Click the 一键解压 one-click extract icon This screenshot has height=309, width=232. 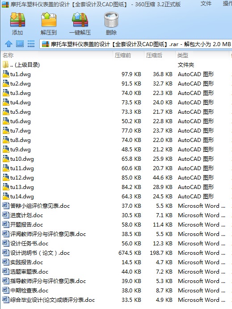tap(80, 20)
